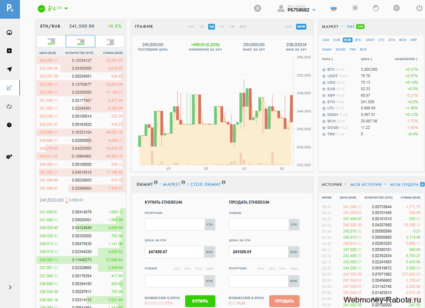Click the red ПРОДАТЬ button
Image resolution: width=425 pixels, height=308 pixels.
284,301
